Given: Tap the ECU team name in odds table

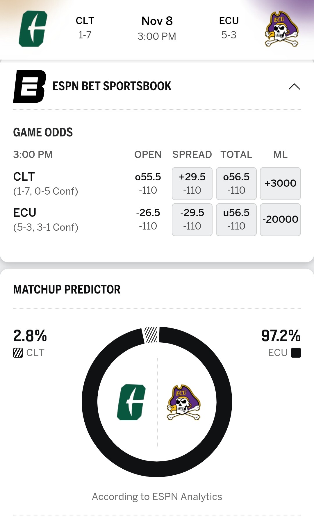Looking at the screenshot, I should (x=25, y=213).
